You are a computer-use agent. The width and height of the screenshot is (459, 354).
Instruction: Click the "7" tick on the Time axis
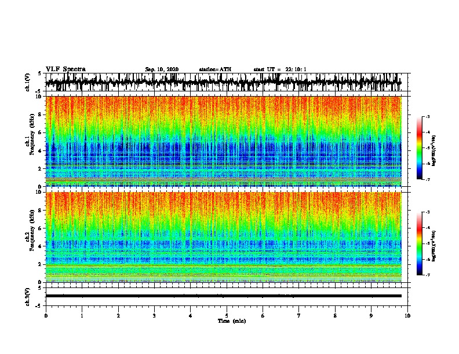point(299,315)
